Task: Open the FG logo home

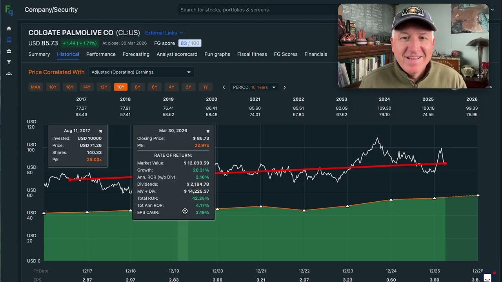Action: (x=9, y=11)
